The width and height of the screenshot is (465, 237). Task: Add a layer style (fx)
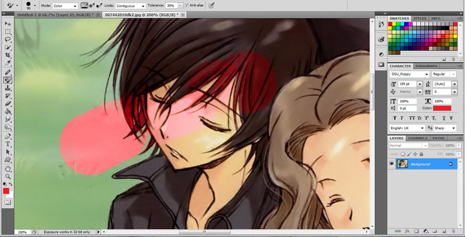407,231
